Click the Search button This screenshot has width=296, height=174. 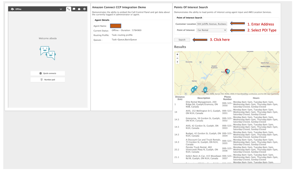tap(182, 40)
